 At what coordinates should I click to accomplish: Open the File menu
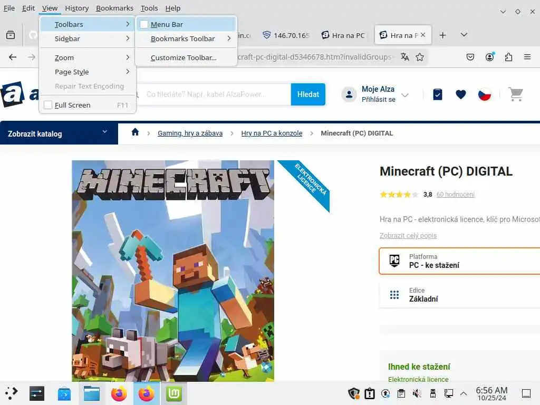point(9,8)
